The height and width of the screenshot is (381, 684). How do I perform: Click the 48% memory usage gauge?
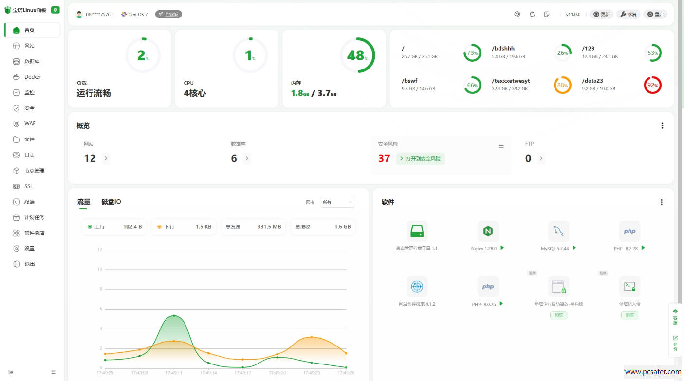tap(357, 55)
